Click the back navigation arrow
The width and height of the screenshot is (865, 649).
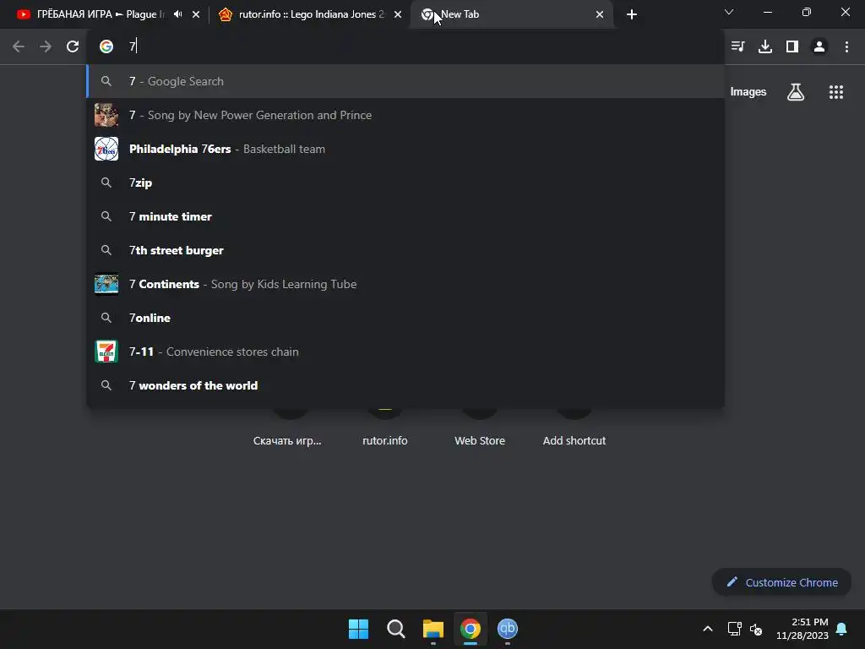19,47
